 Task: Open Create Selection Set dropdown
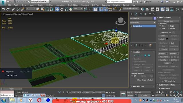coord(131,9)
